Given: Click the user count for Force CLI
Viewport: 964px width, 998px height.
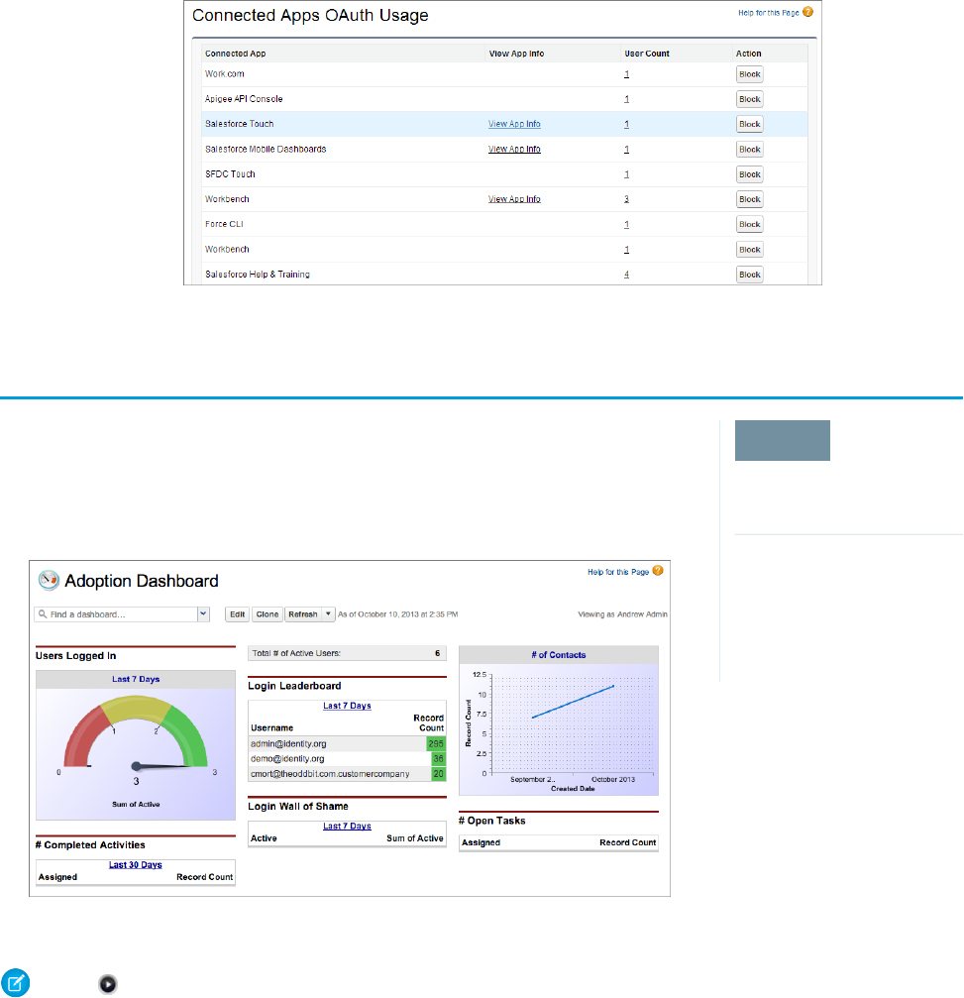Looking at the screenshot, I should pos(627,225).
